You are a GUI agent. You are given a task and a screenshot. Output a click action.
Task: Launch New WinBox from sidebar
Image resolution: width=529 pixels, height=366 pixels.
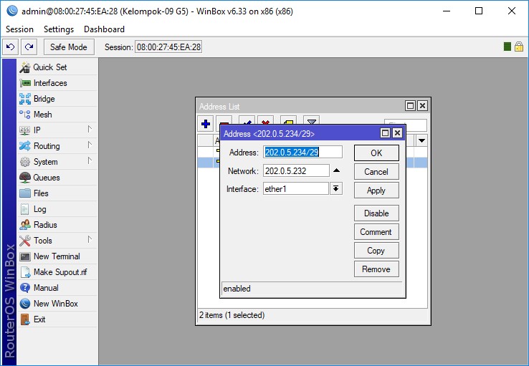click(57, 304)
